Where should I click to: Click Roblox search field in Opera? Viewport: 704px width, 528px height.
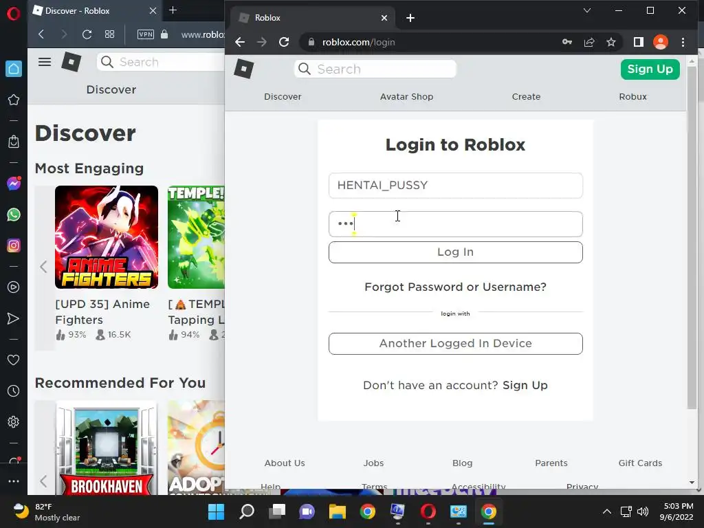162,62
